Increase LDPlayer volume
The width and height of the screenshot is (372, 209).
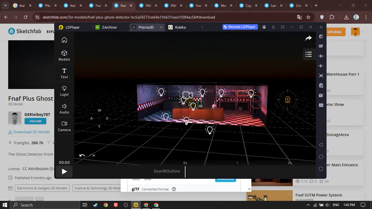(321, 56)
